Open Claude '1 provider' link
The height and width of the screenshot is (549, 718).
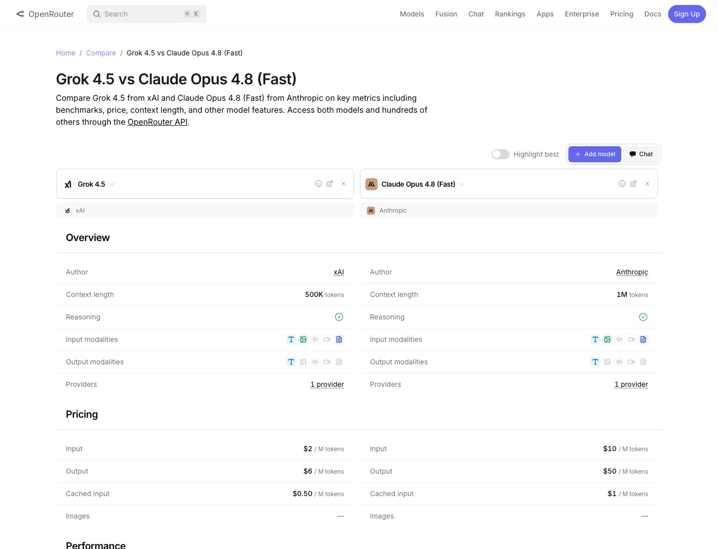631,384
